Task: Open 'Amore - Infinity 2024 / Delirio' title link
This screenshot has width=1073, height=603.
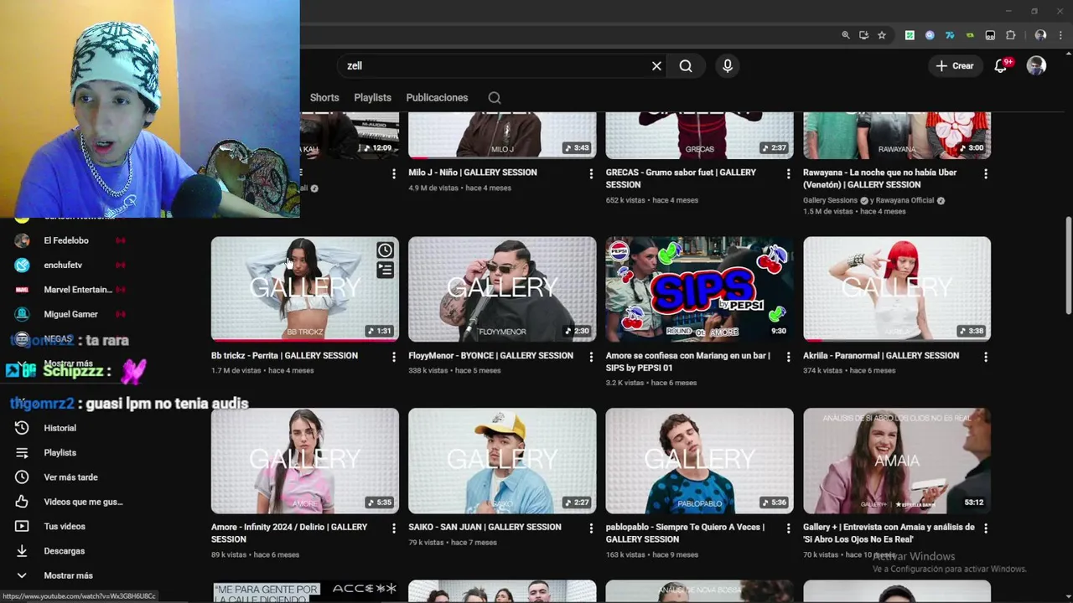Action: click(289, 533)
